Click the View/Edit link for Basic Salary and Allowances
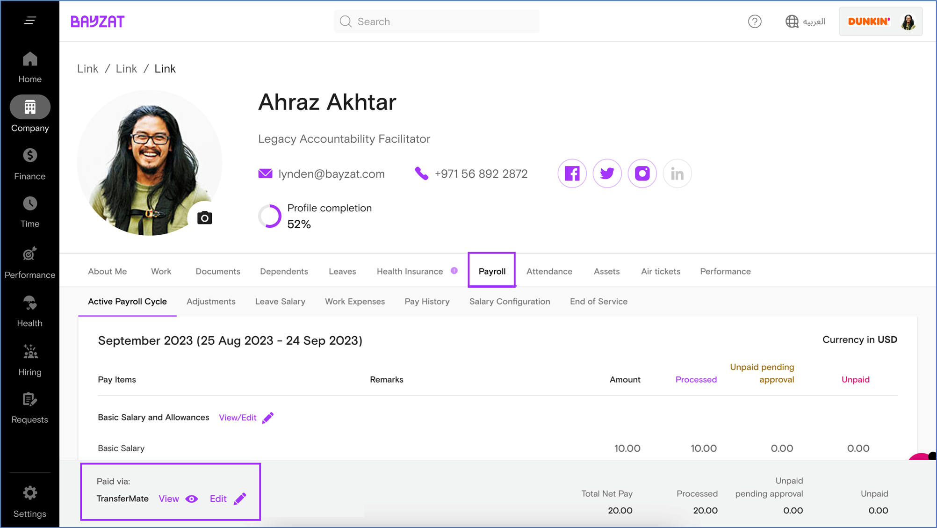The height and width of the screenshot is (528, 937). [238, 418]
